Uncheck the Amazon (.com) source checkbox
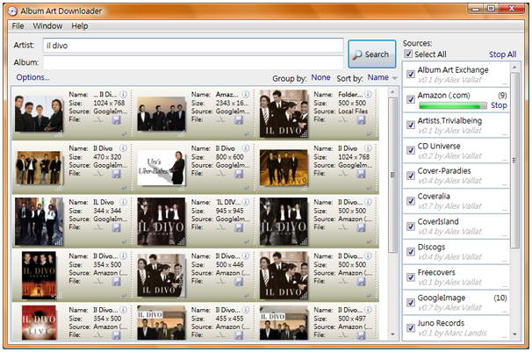Image resolution: width=532 pixels, height=352 pixels. click(x=411, y=99)
